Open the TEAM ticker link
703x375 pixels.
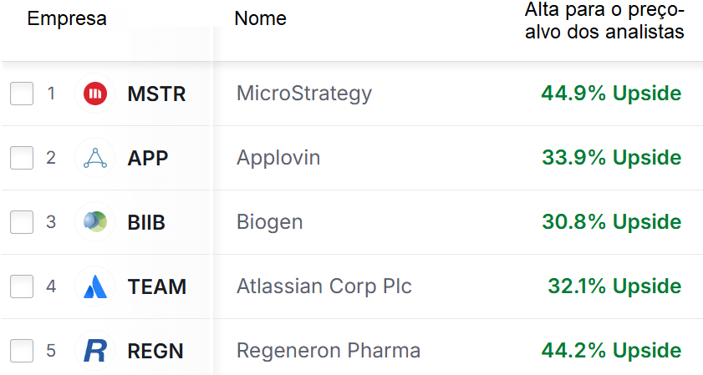point(157,286)
